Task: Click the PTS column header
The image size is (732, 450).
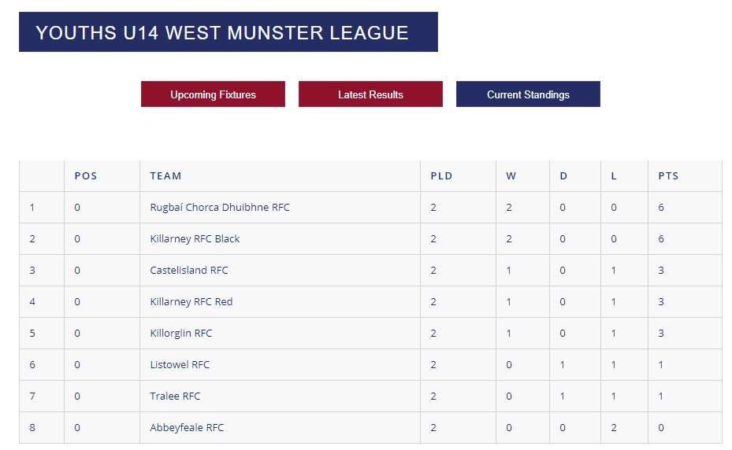Action: click(x=668, y=175)
